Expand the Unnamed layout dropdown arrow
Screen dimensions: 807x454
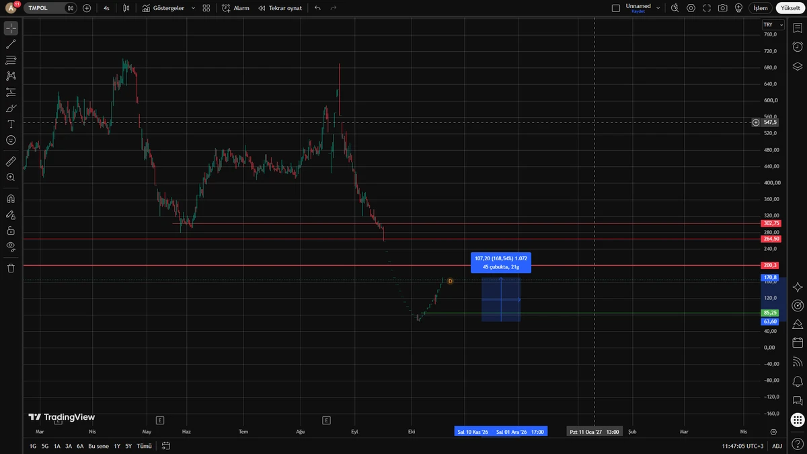coord(658,8)
